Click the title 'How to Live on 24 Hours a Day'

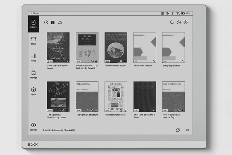point(171,116)
